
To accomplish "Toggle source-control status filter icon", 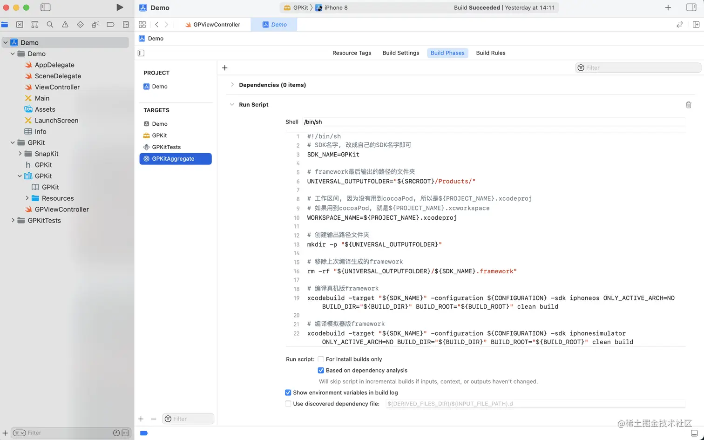I will pyautogui.click(x=125, y=433).
